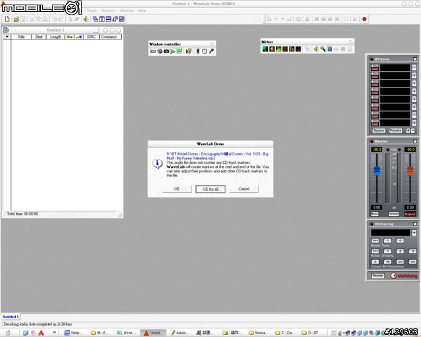Toggle SOLO for effect slot 8
This screenshot has height=337, width=421.
(x=375, y=124)
